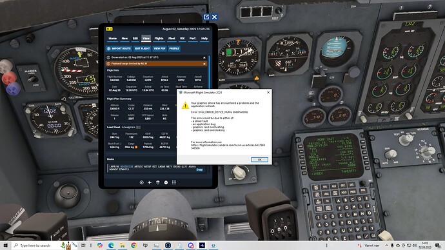Open the flightsimulator zendesk link in the dialog
Viewport: 445px width, 250px height.
pyautogui.click(x=228, y=146)
